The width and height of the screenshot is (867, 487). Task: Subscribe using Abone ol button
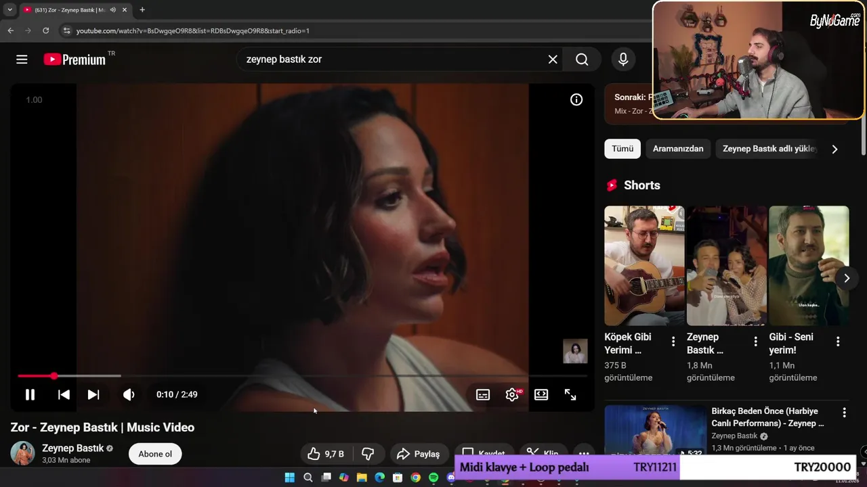(155, 454)
